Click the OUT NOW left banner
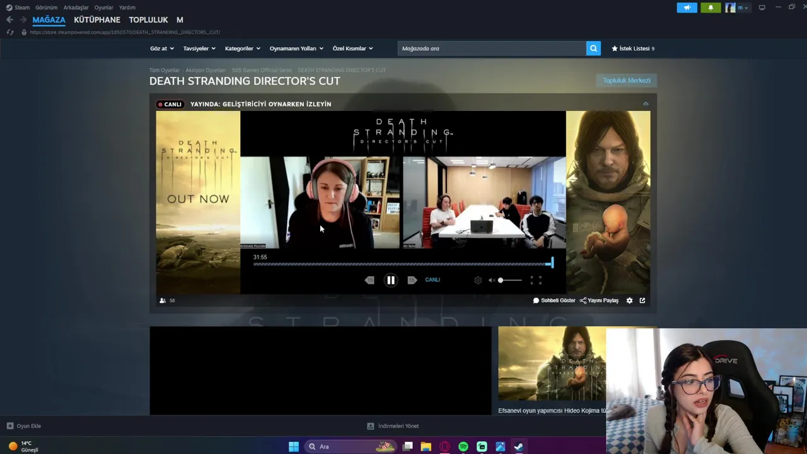Viewport: 807px width, 454px height. 198,202
